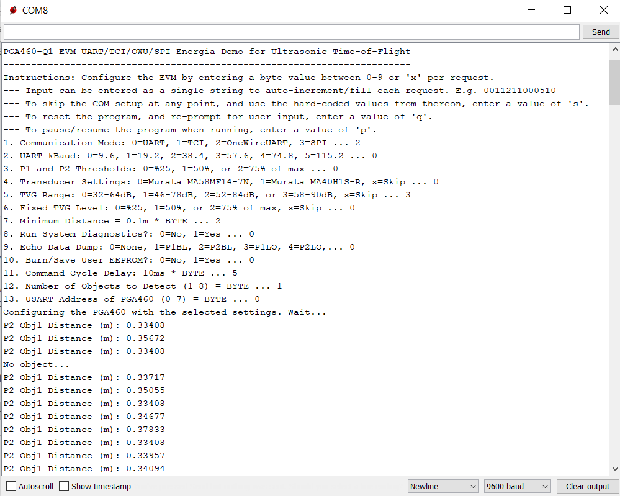The image size is (620, 496).
Task: Click the '11. Command Cycle Delay' line
Action: [x=120, y=273]
